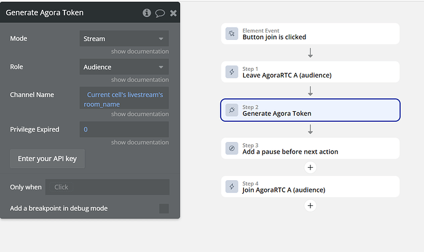Select Step 1 Leave AgoraRTC A (audience)
This screenshot has height=252, width=424.
click(310, 72)
